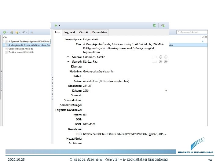This screenshot has width=220, height=165.
Task: Expand the 'A Gyermek Tevékenységelemző' item
Action: tap(4, 41)
